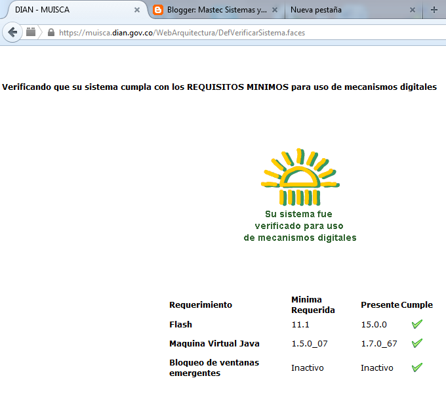The image size is (446, 397).
Task: Close the DIAN - MUISCA tab
Action: pos(137,10)
